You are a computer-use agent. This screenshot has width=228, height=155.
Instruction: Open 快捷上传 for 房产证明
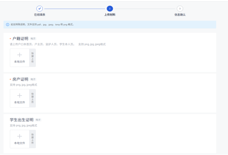(x=33, y=98)
